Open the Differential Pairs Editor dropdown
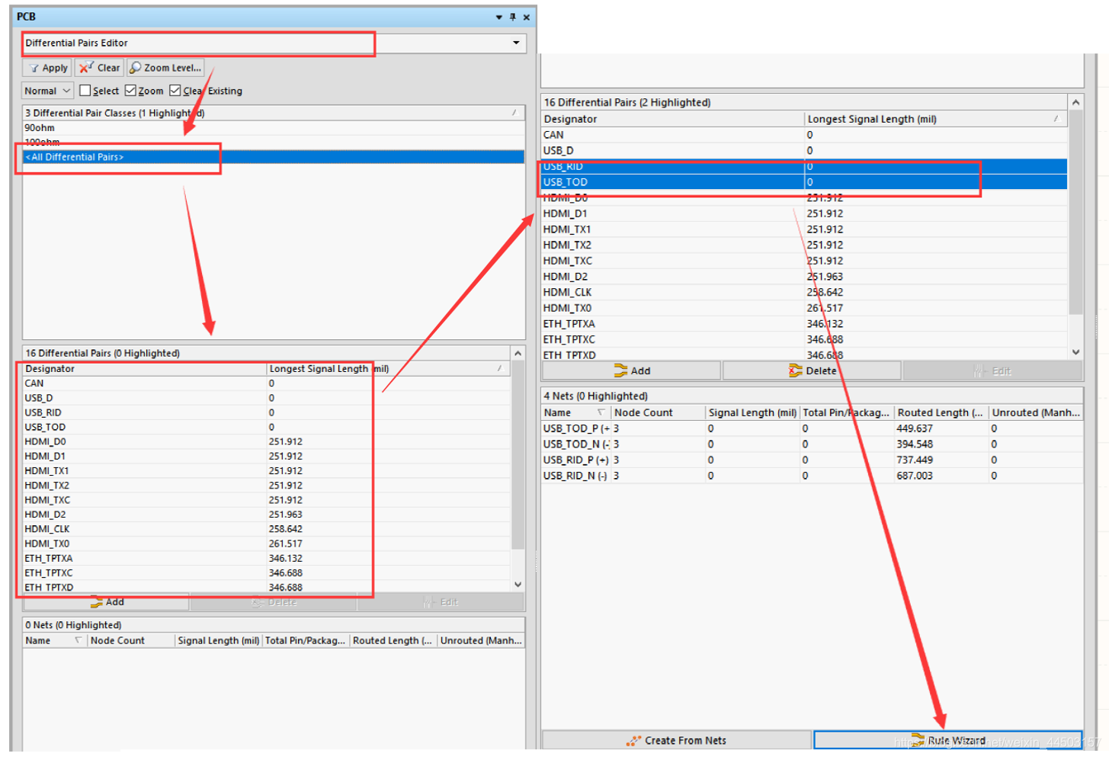This screenshot has height=757, width=1109. pyautogui.click(x=516, y=43)
